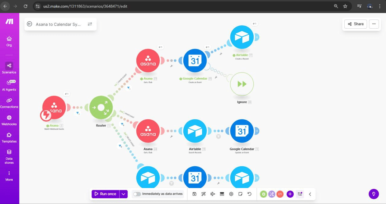Screen dimensions: 386x204
Task: Select the Asana Watch Webhook Events module
Action: pyautogui.click(x=54, y=108)
